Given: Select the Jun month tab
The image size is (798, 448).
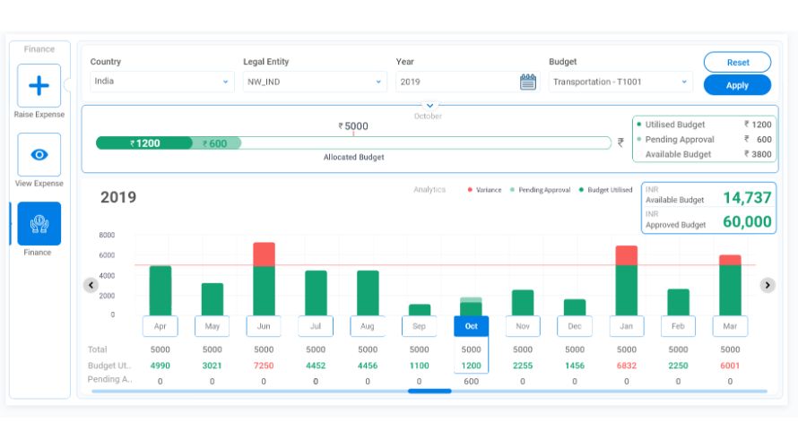Looking at the screenshot, I should pyautogui.click(x=264, y=326).
